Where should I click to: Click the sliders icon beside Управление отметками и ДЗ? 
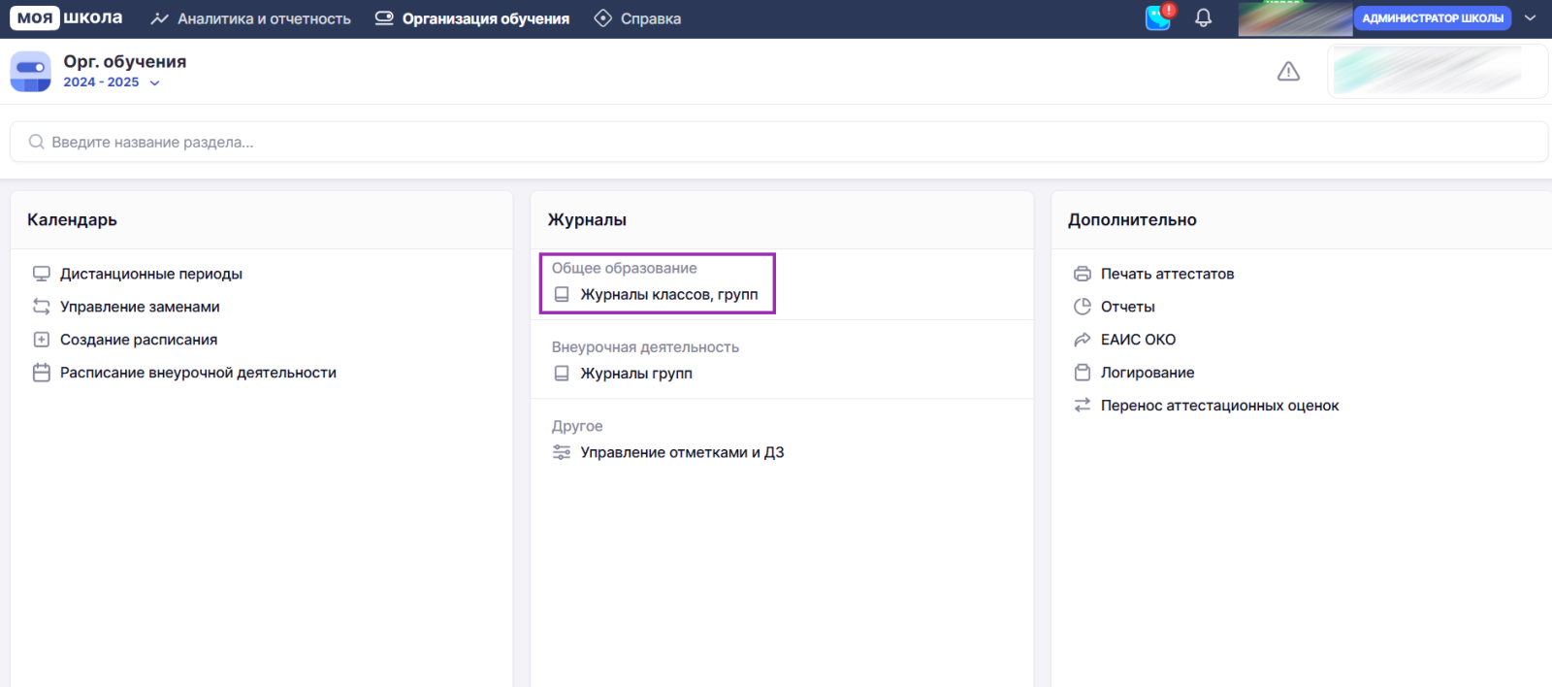pyautogui.click(x=562, y=452)
